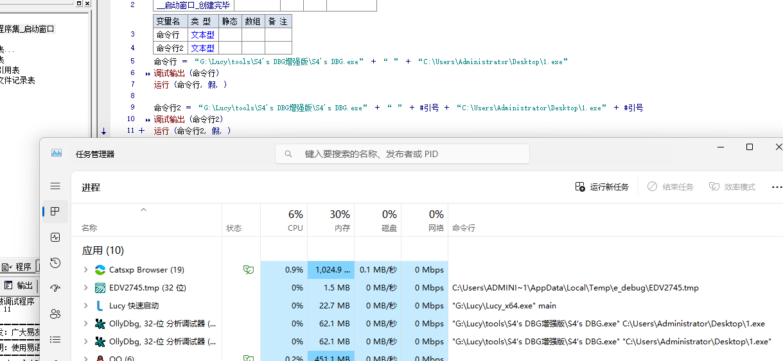783x361 pixels.
Task: Select 文件记录表 item in IDE tree
Action: [x=17, y=80]
